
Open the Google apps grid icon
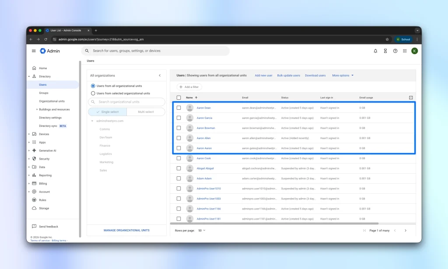coord(405,51)
